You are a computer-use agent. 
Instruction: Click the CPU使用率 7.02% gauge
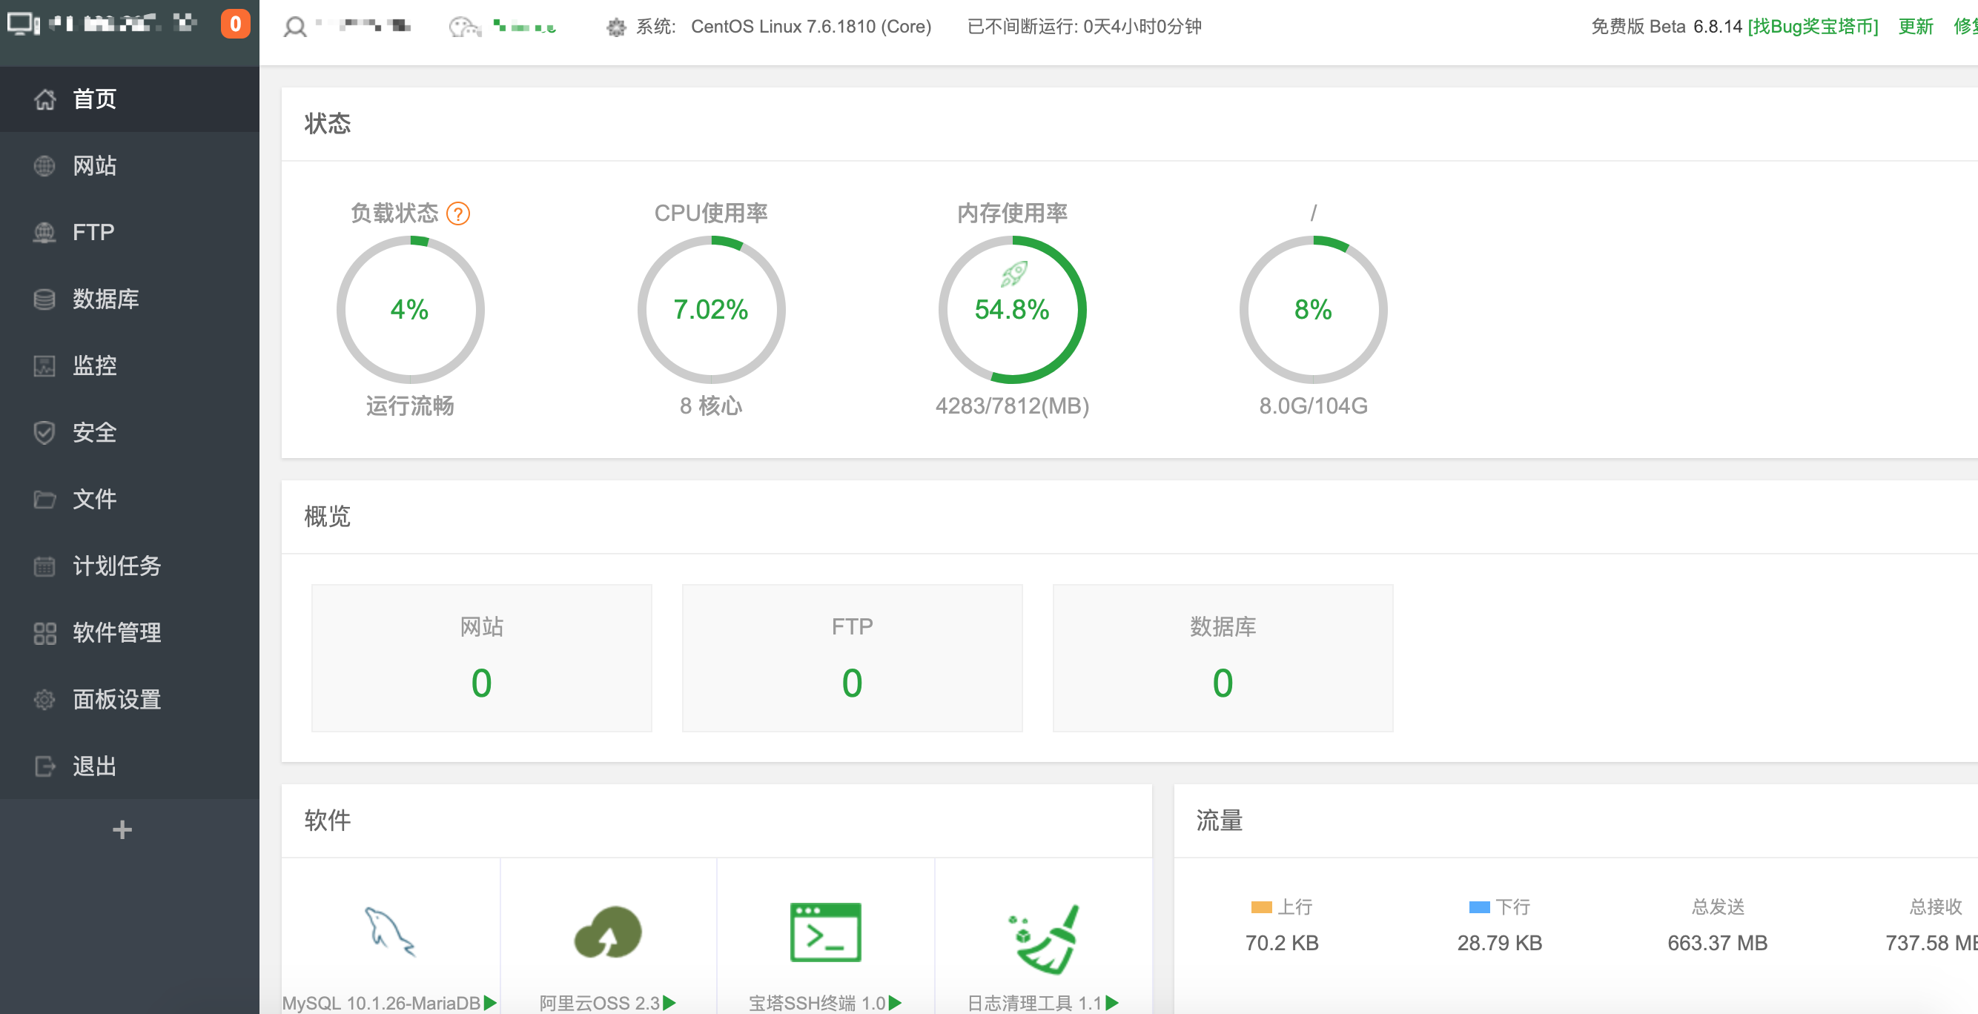coord(711,309)
